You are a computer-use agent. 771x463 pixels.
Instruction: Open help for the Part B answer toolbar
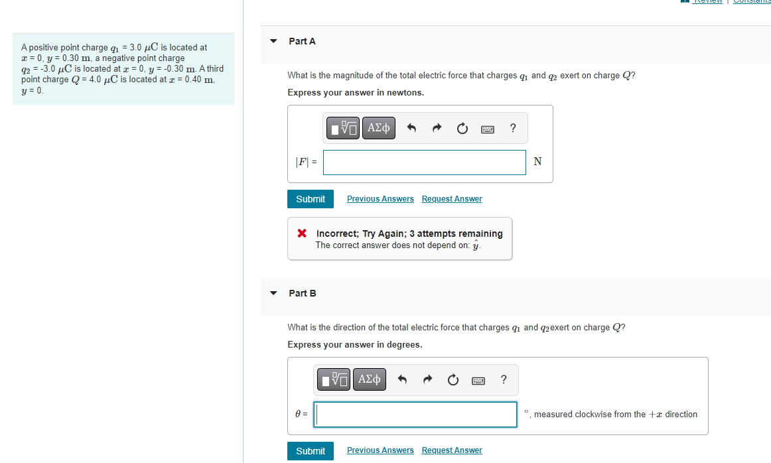pyautogui.click(x=503, y=379)
